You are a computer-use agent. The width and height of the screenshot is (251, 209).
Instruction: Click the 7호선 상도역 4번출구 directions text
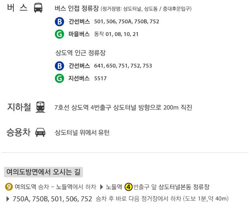tap(123, 107)
